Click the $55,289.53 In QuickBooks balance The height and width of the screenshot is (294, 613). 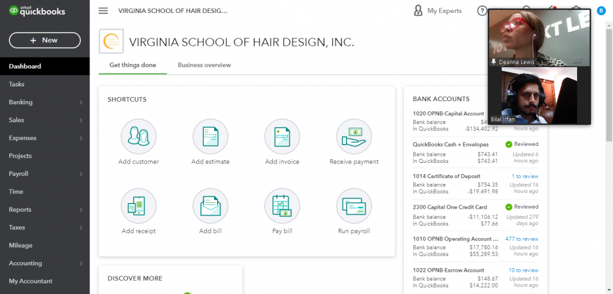(x=483, y=254)
